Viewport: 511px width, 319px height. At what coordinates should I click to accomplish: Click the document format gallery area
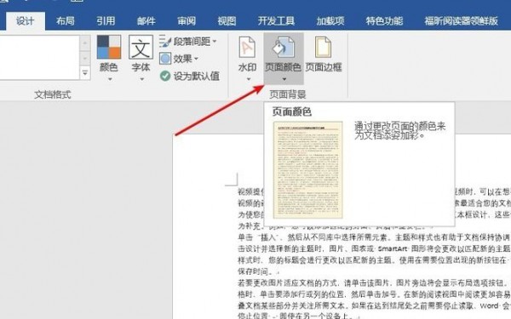click(x=39, y=57)
